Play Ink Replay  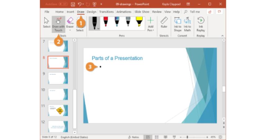pyautogui.click(x=201, y=24)
